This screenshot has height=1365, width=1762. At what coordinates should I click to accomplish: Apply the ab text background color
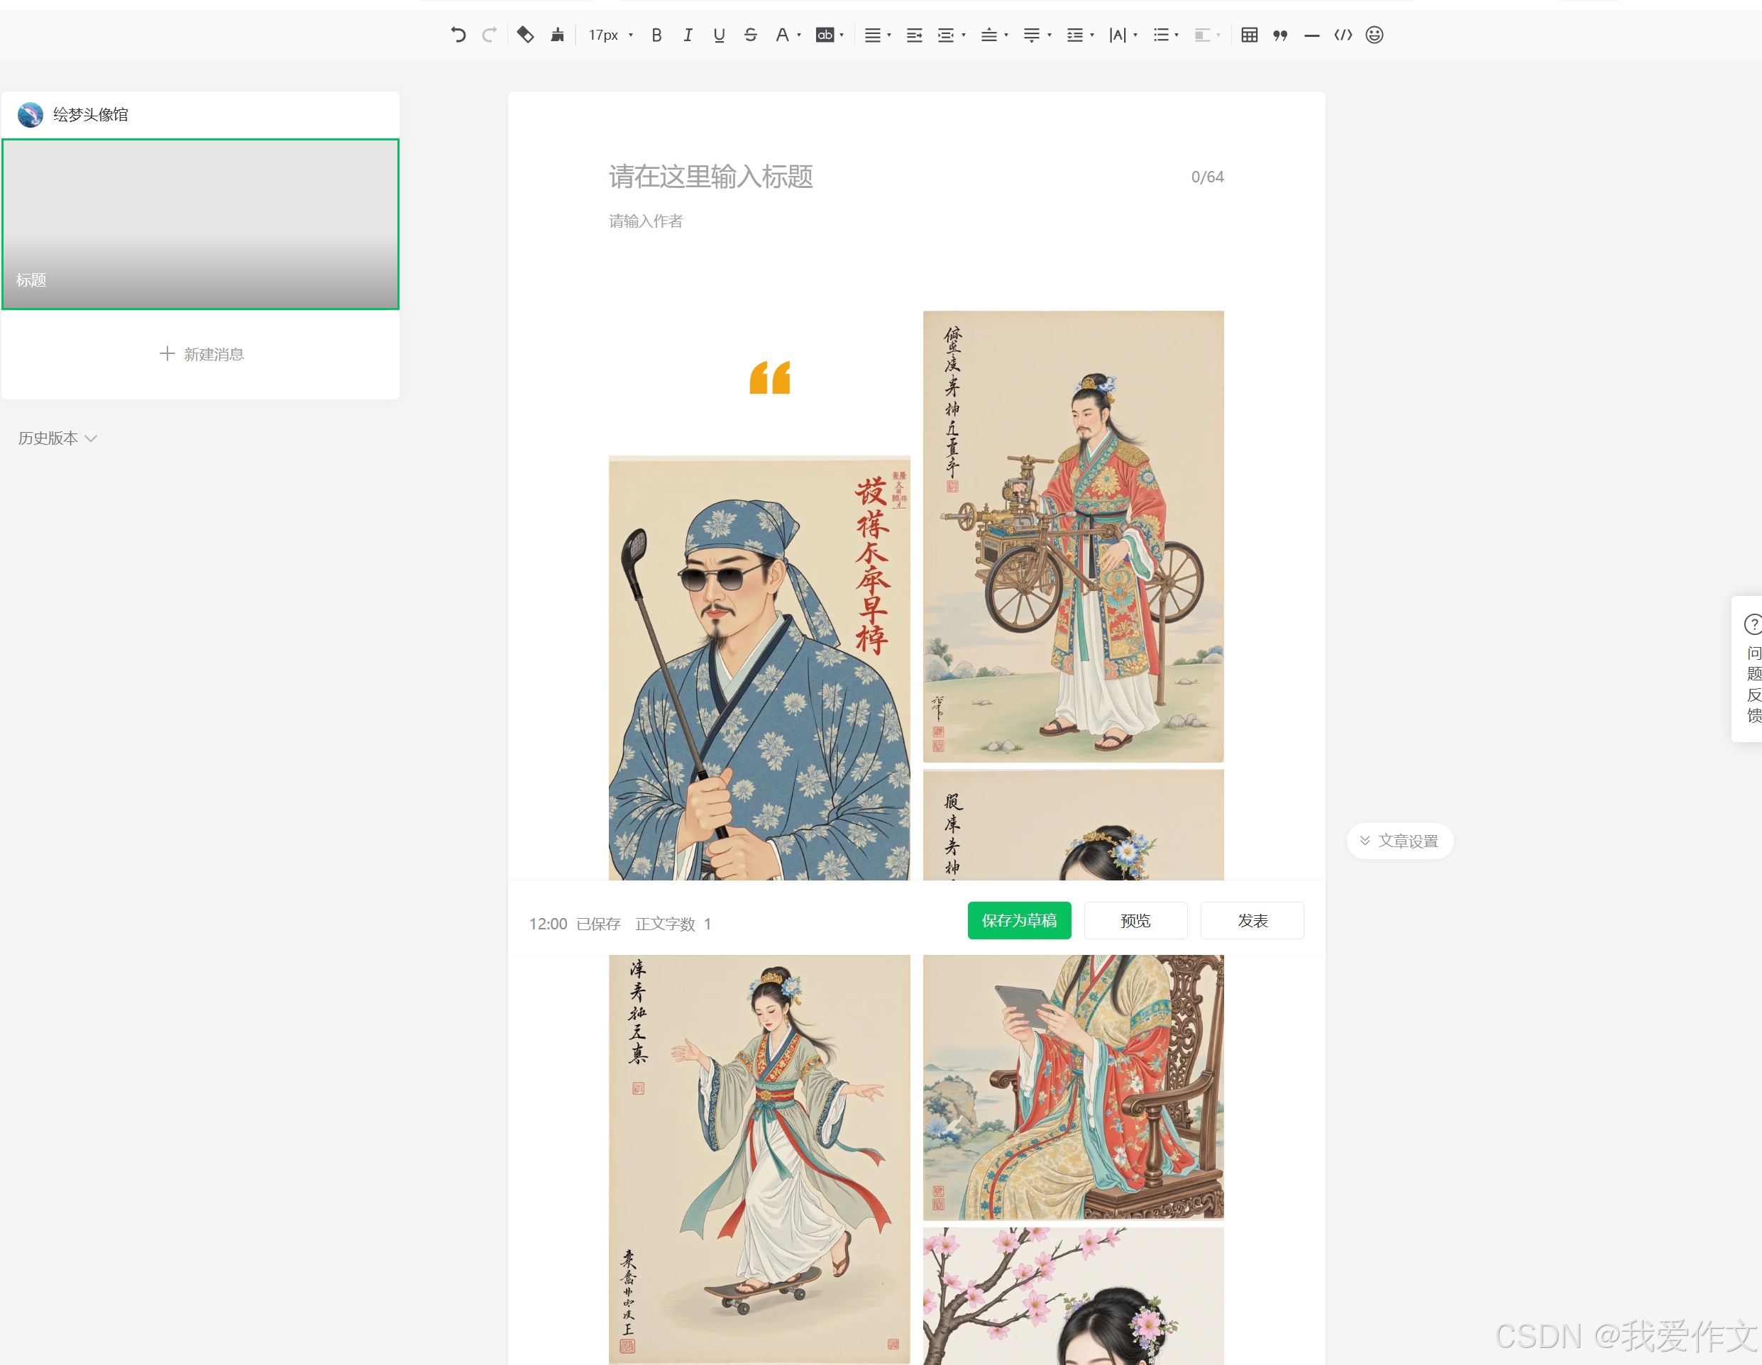coord(825,35)
